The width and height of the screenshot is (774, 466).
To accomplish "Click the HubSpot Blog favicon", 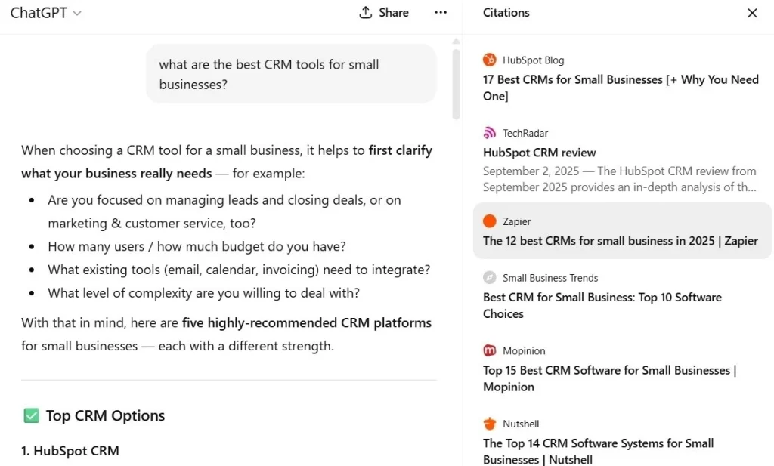I will pos(489,60).
